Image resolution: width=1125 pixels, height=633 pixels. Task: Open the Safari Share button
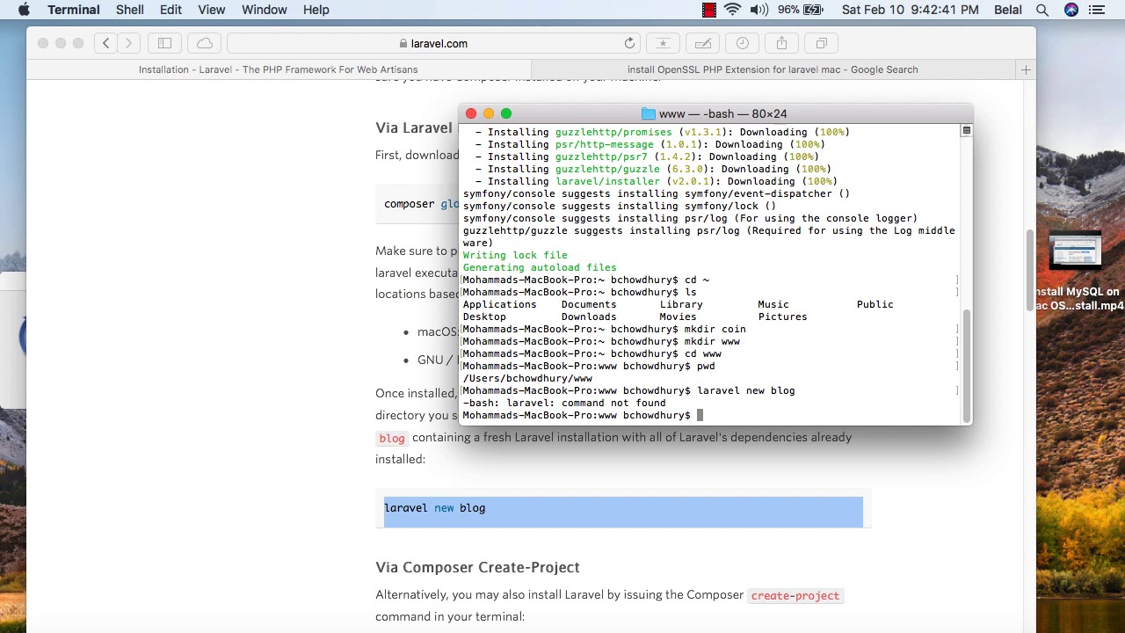click(x=781, y=43)
